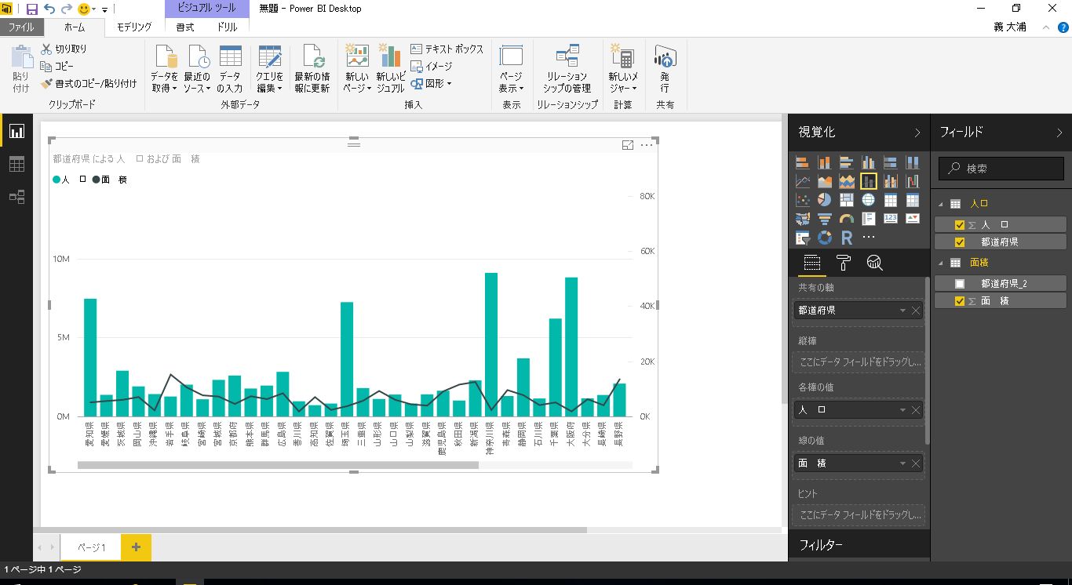
Task: Select the waterfall chart visual
Action: (x=912, y=181)
